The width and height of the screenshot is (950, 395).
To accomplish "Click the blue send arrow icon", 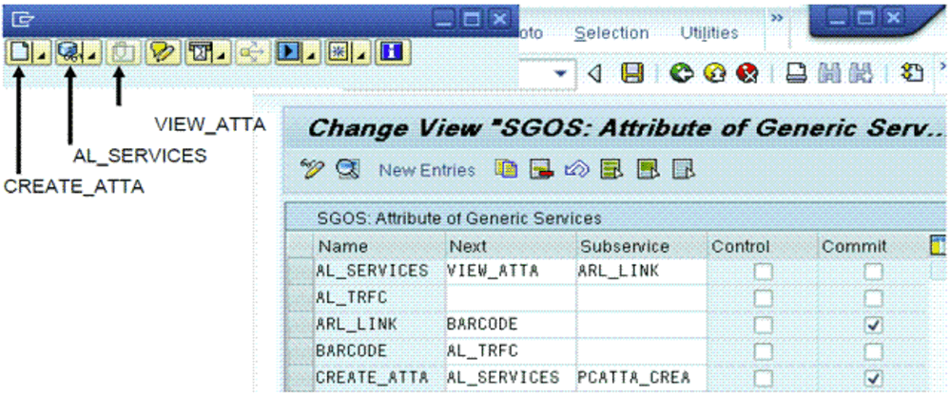I will 288,52.
